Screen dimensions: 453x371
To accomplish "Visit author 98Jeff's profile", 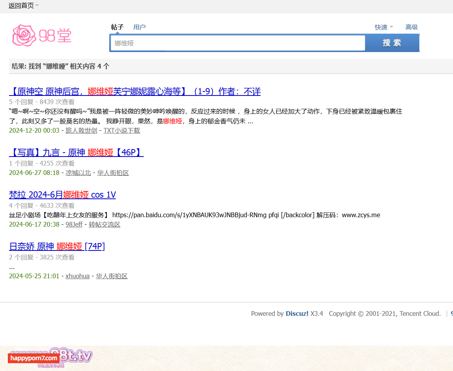I will [74, 224].
